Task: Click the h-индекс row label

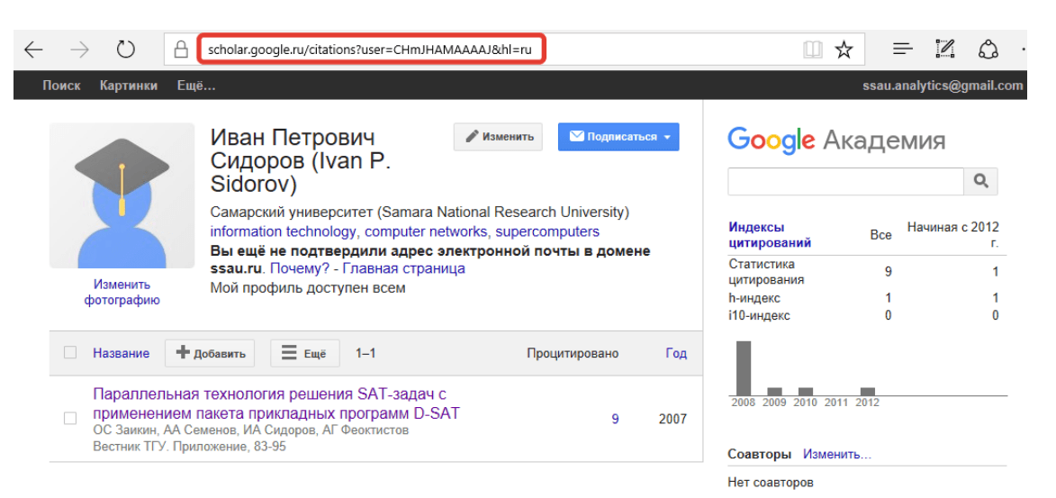Action: [754, 298]
